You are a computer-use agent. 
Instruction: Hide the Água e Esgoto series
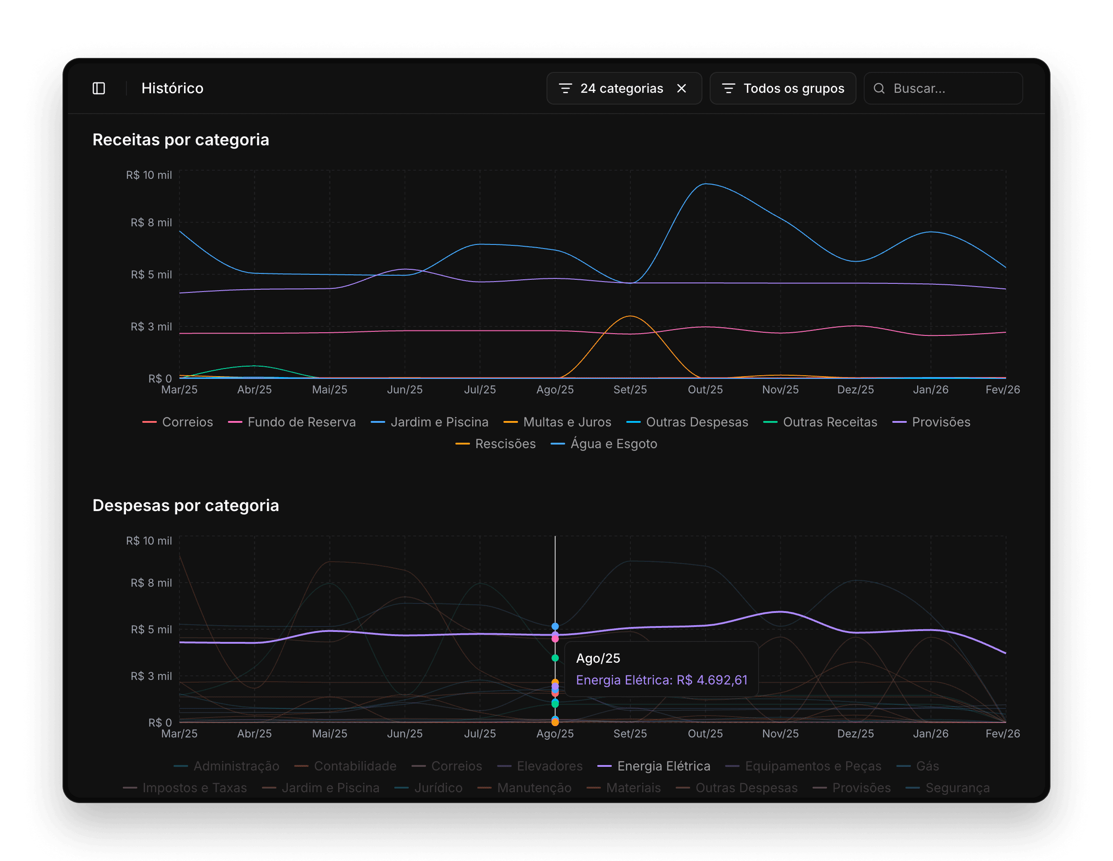point(613,444)
